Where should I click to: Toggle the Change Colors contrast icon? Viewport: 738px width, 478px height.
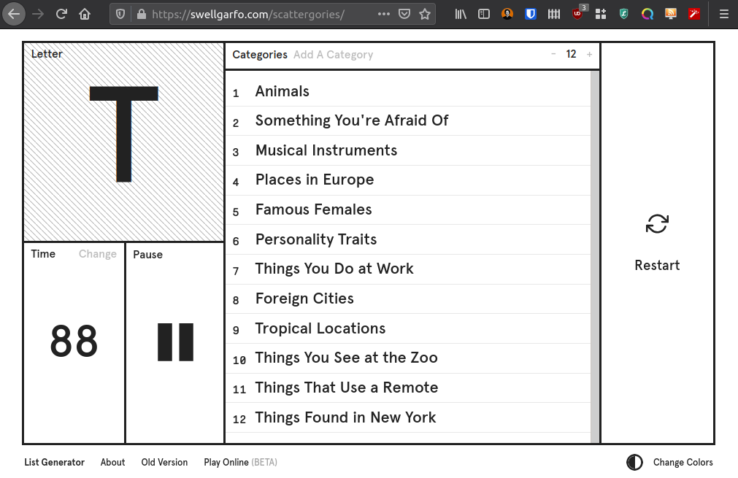click(x=634, y=462)
